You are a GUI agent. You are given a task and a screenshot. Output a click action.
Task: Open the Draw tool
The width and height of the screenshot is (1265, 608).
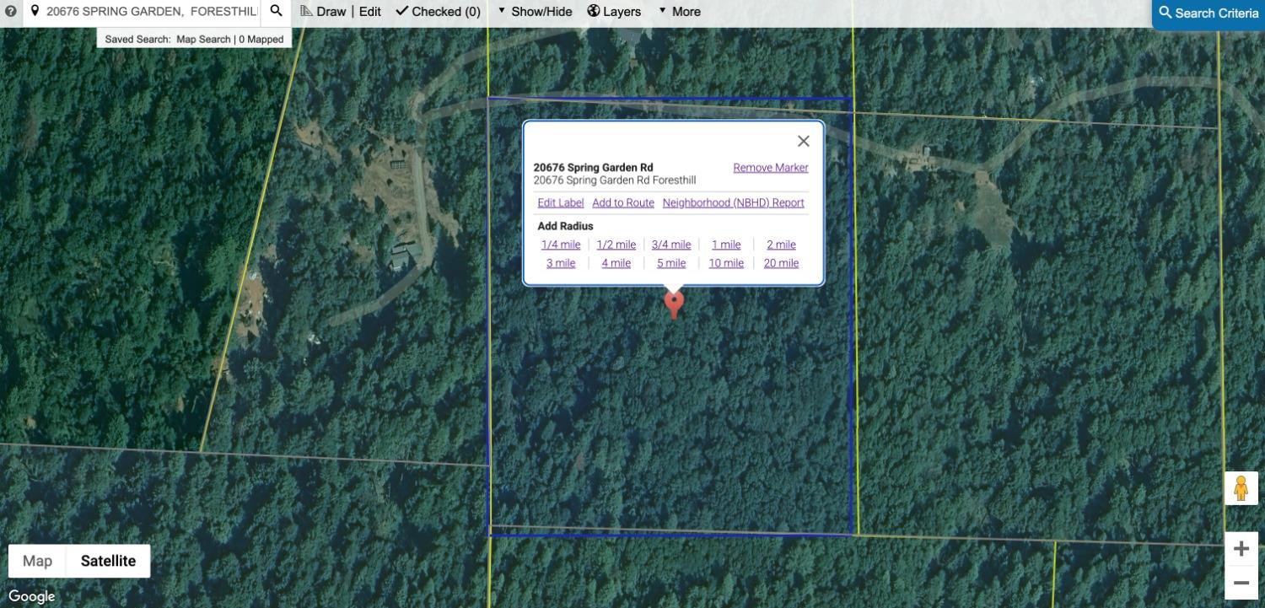pyautogui.click(x=323, y=12)
